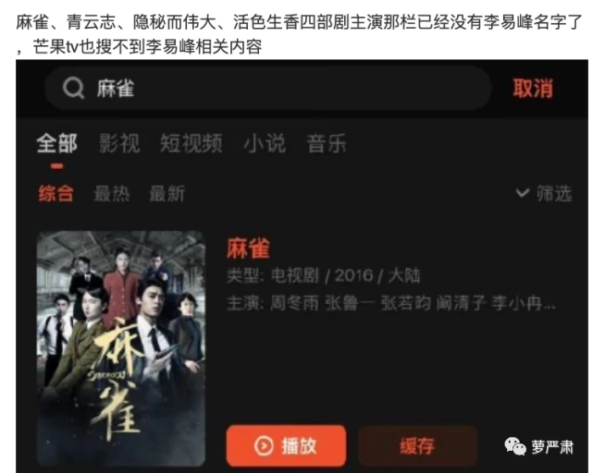This screenshot has width=593, height=473.
Task: Switch to the 全部 tab
Action: (x=57, y=143)
